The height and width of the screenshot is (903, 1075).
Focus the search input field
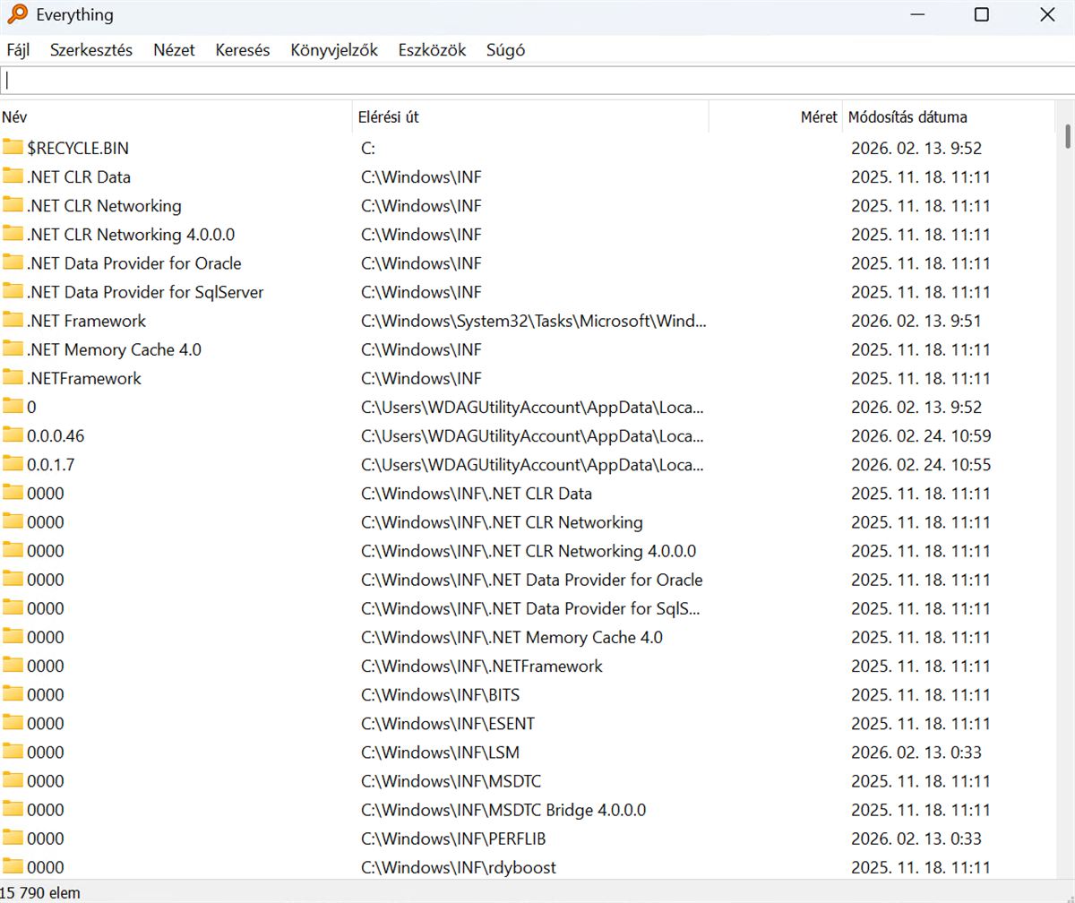tap(537, 81)
